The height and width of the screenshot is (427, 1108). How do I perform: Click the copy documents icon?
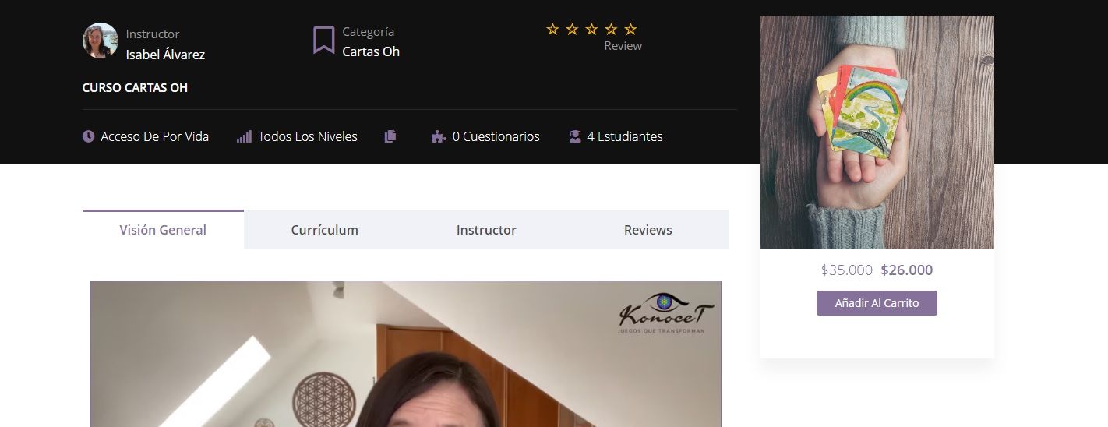tap(390, 136)
